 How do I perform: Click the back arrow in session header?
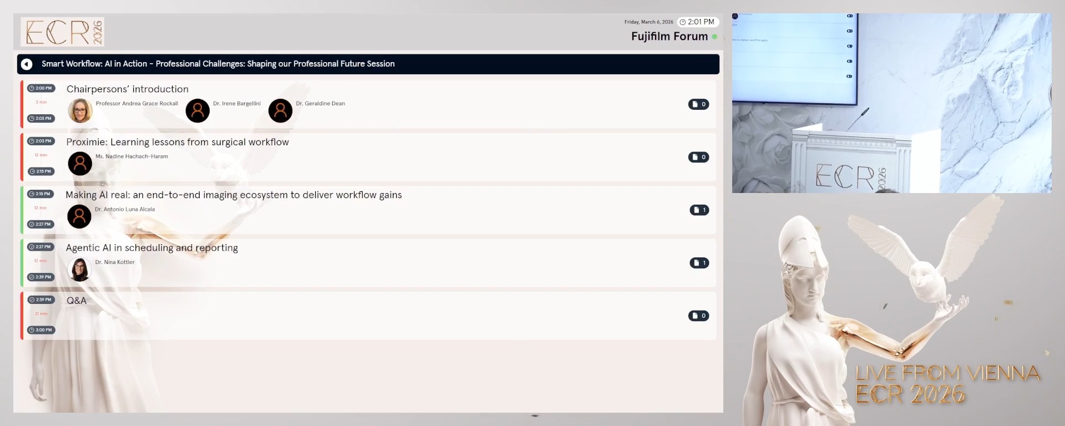coord(27,64)
